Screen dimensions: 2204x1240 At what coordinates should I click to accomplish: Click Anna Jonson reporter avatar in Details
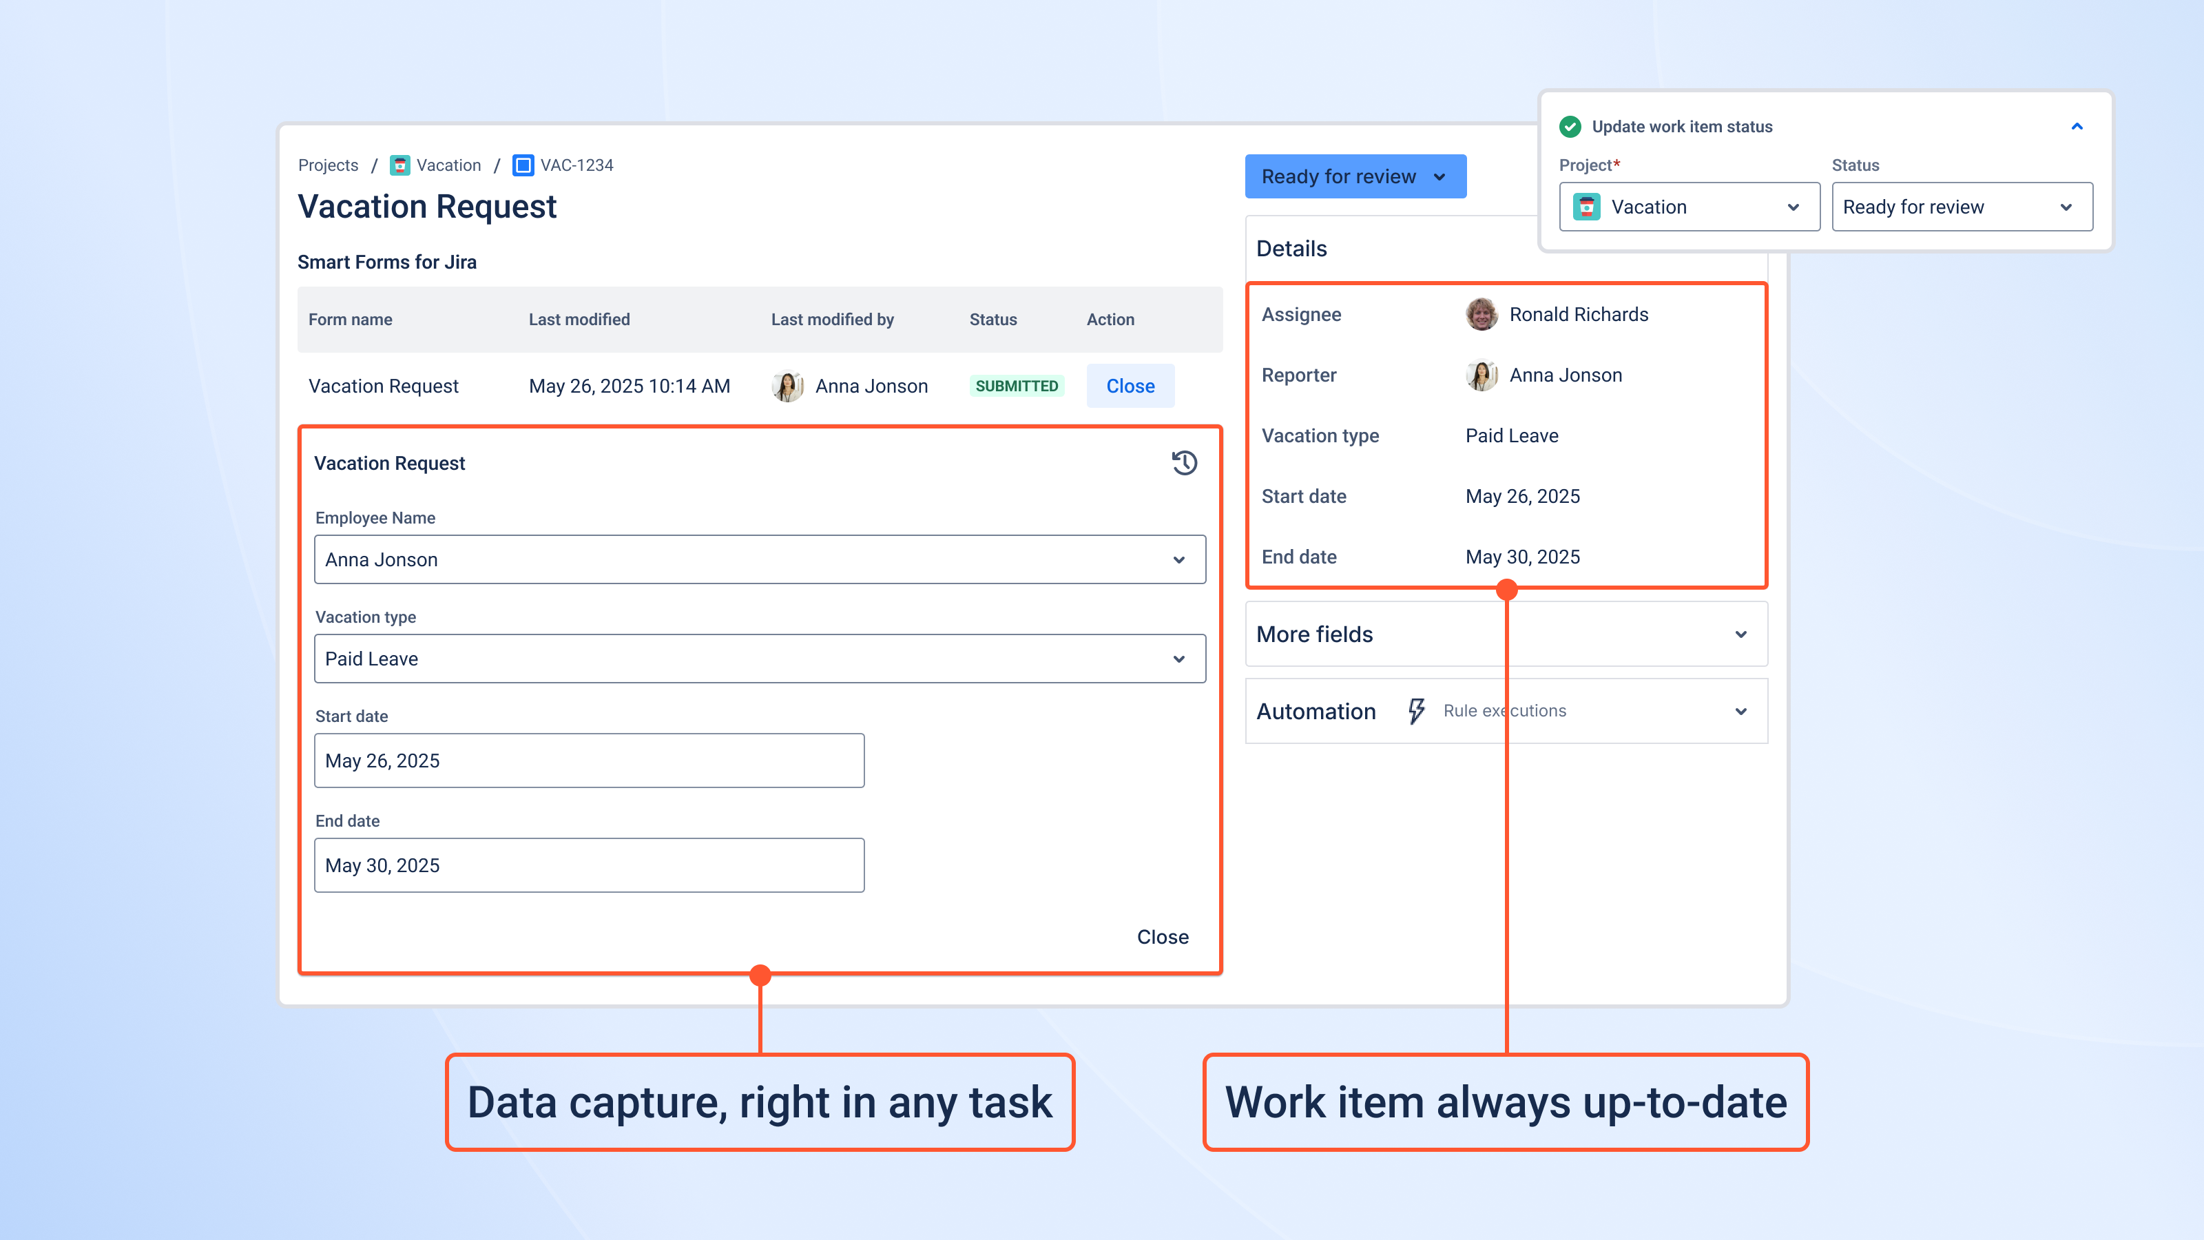pyautogui.click(x=1481, y=375)
